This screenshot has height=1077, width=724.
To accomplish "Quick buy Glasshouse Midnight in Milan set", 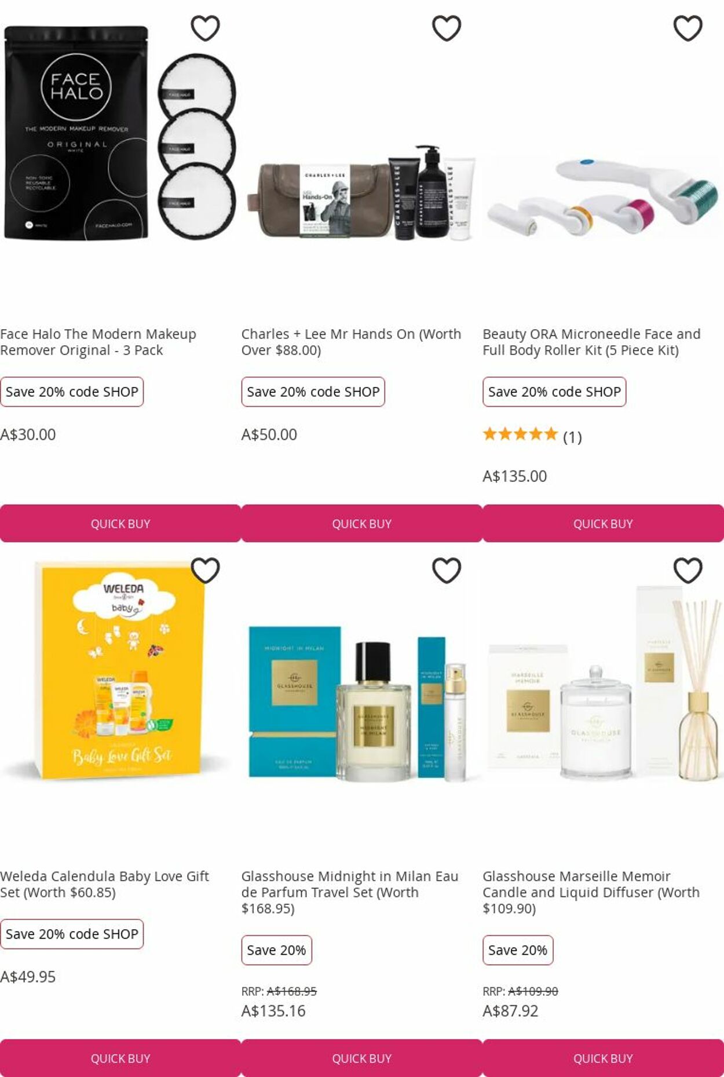I will tap(361, 1058).
